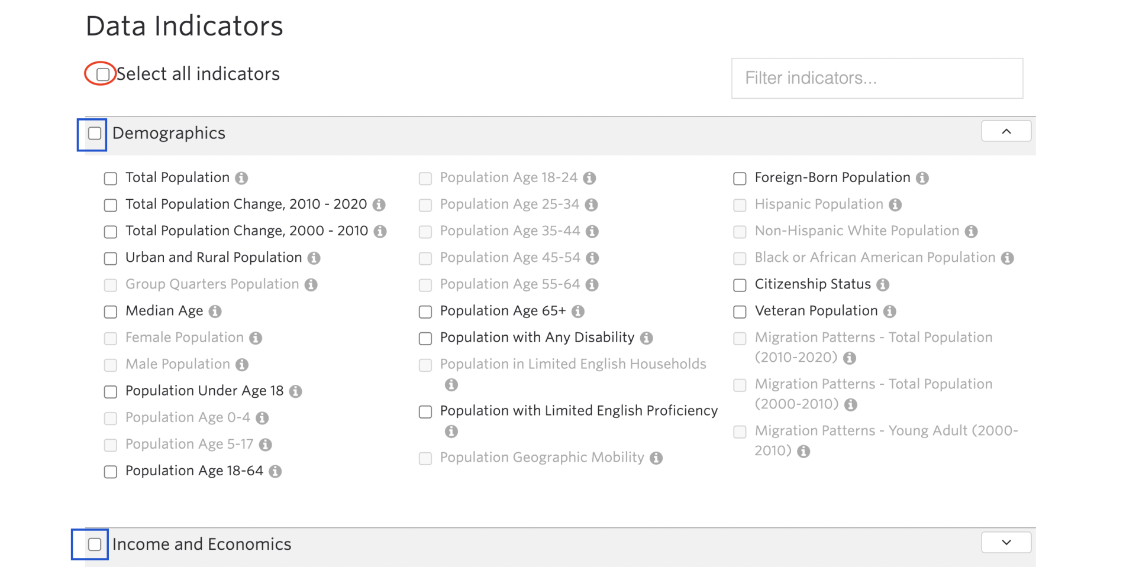This screenshot has height=574, width=1136.
Task: View info on Citizenship Status indicator
Action: [x=883, y=284]
